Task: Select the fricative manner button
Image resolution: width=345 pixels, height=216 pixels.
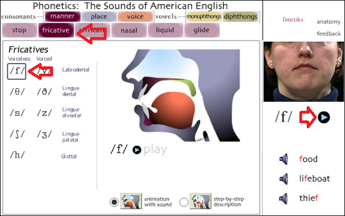Action: click(56, 30)
